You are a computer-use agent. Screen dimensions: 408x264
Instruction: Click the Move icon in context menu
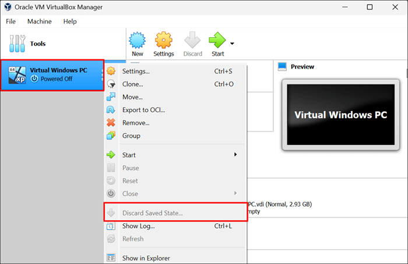(111, 97)
